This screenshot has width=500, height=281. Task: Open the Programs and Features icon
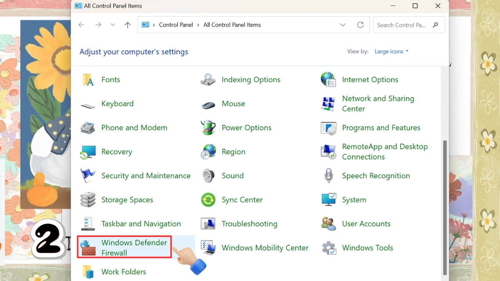click(329, 128)
